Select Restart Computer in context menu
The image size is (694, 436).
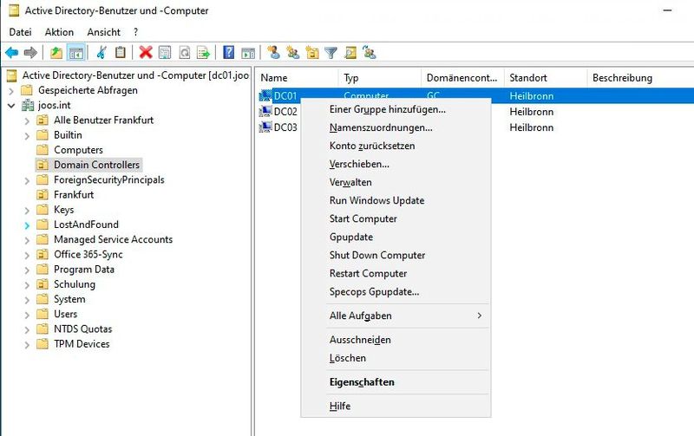tap(396, 273)
